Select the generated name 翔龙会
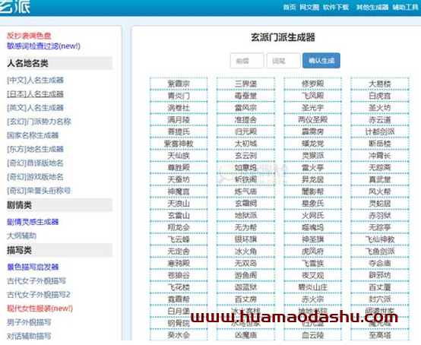Viewport: 421px width, 345px height. 179,228
